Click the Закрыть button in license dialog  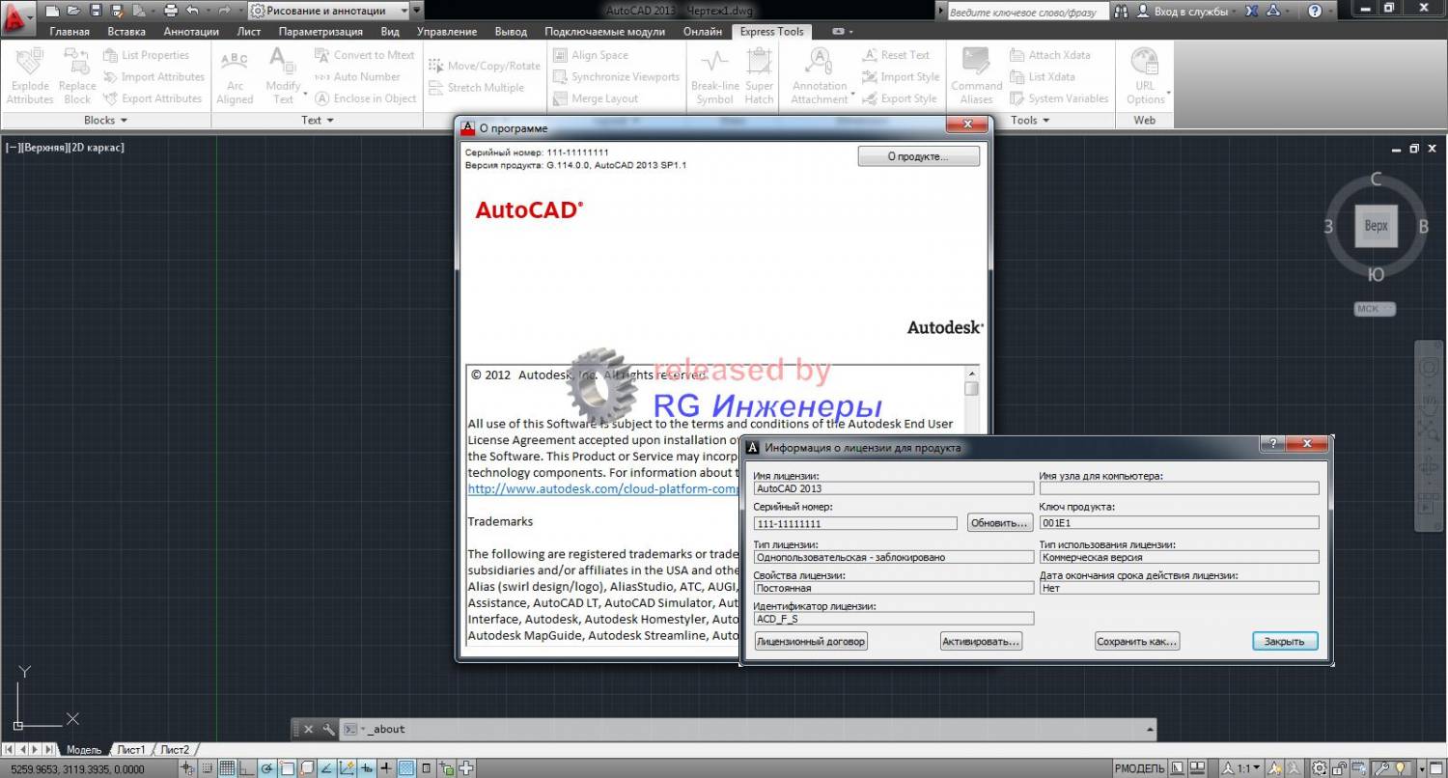(x=1284, y=641)
